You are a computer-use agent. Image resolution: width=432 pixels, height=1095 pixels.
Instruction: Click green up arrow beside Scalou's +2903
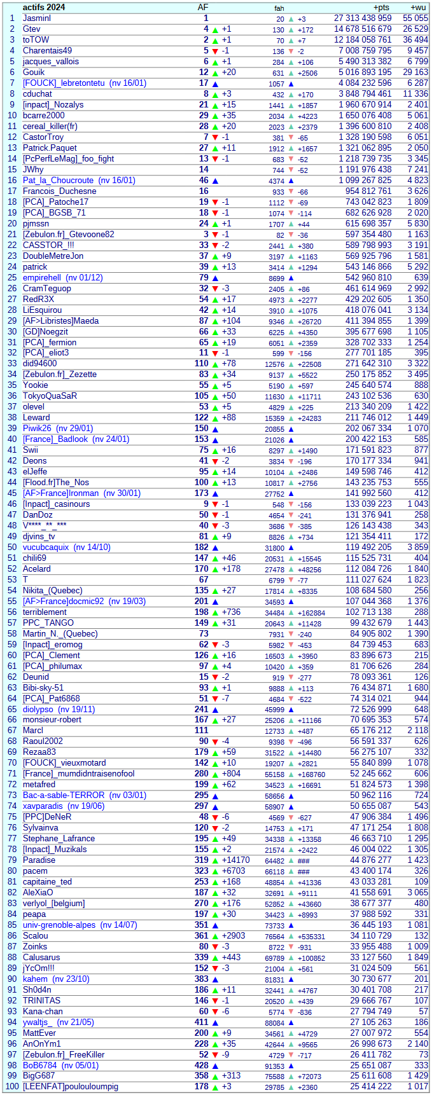(x=215, y=936)
